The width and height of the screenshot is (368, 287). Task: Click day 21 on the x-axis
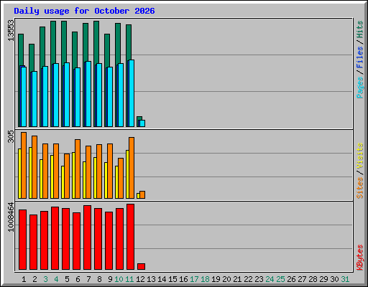click(x=237, y=279)
